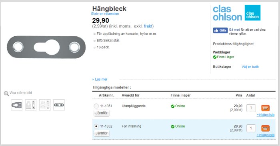Open the Skriv en recension link

pyautogui.click(x=105, y=14)
